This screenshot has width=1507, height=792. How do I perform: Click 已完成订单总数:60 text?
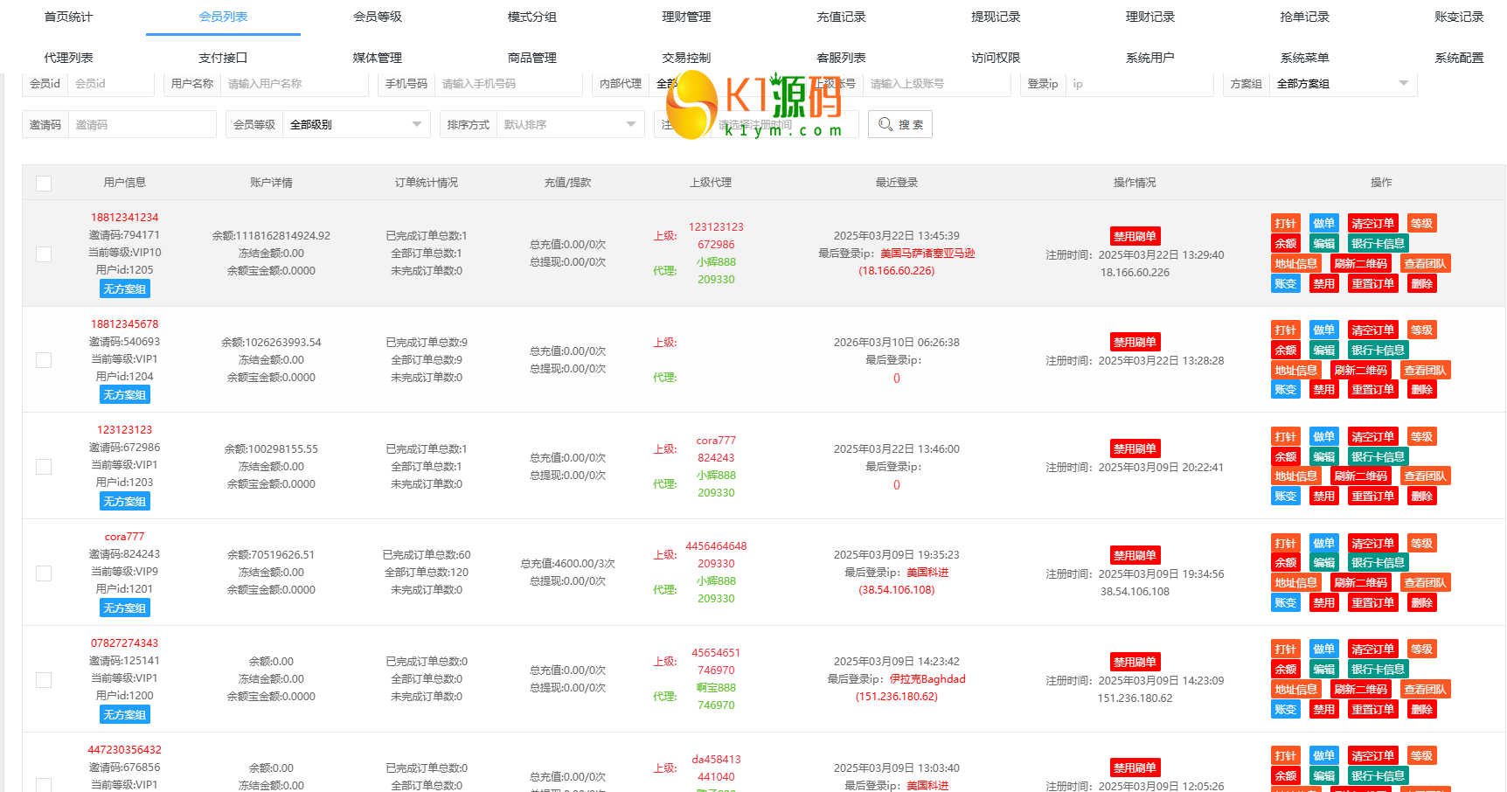427,555
